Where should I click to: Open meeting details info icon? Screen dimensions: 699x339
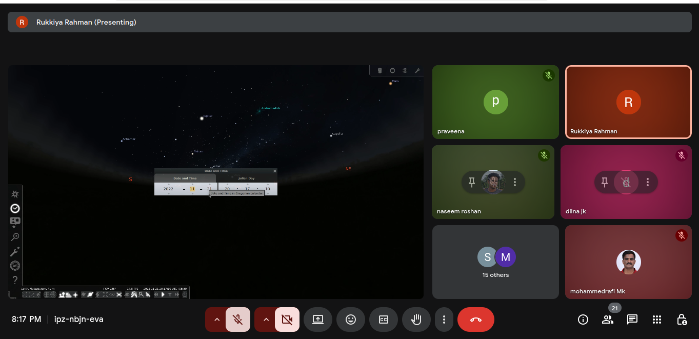click(583, 320)
